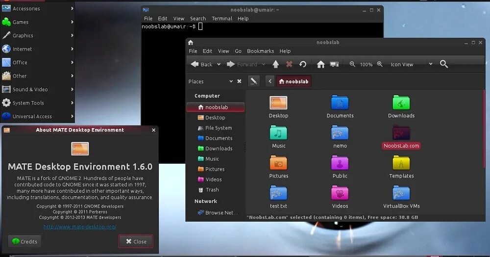Toggle the location edit pencil button
This screenshot has height=257, width=490.
pyautogui.click(x=254, y=81)
